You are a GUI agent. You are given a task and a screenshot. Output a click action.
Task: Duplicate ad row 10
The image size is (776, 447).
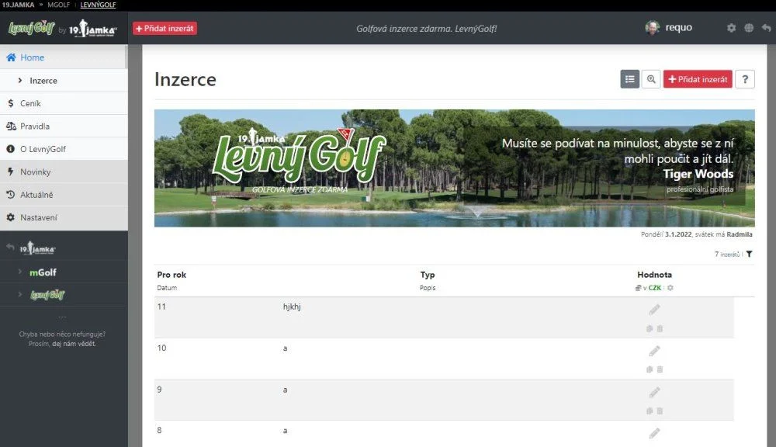650,369
